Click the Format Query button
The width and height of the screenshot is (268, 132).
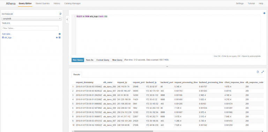(103, 60)
